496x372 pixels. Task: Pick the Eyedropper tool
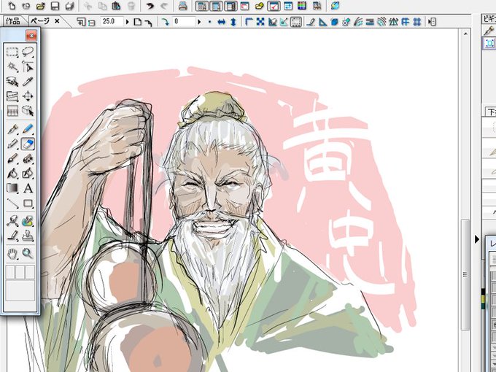[28, 82]
